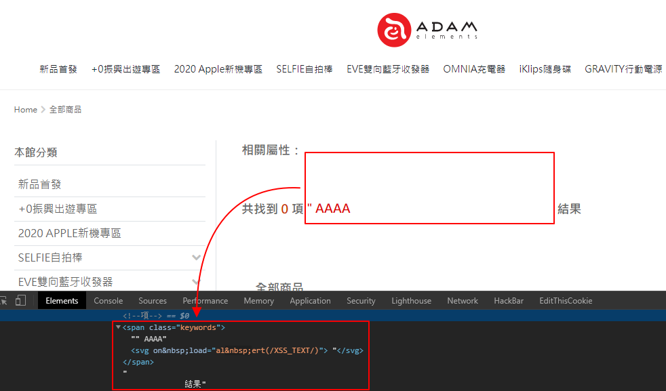Click the 結果 text node in DOM

click(195, 384)
